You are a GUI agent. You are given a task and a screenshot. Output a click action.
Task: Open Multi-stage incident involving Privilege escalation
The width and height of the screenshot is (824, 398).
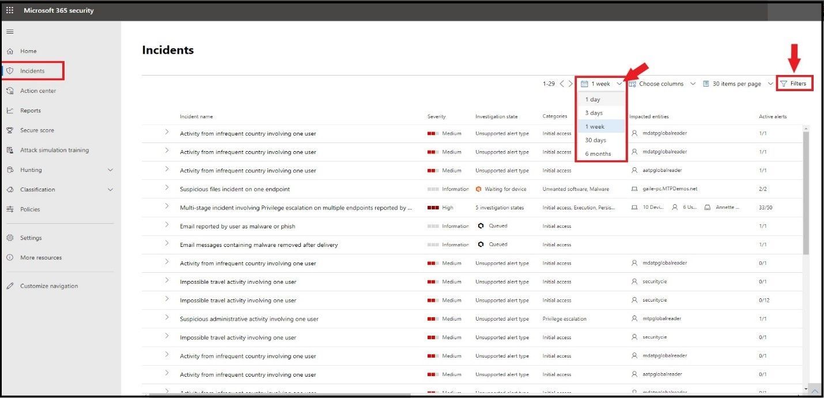tap(296, 208)
